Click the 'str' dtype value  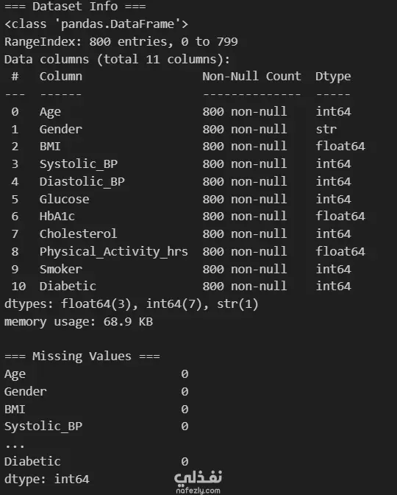point(326,129)
